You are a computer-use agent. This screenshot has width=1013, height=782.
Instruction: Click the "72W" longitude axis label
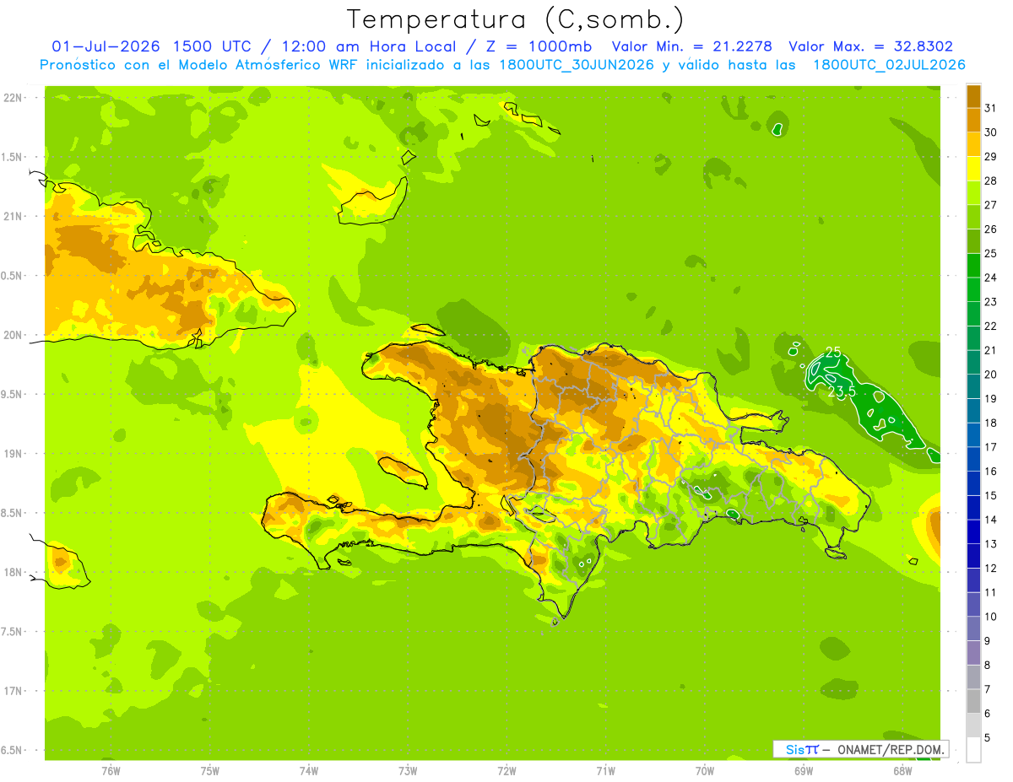tap(506, 770)
